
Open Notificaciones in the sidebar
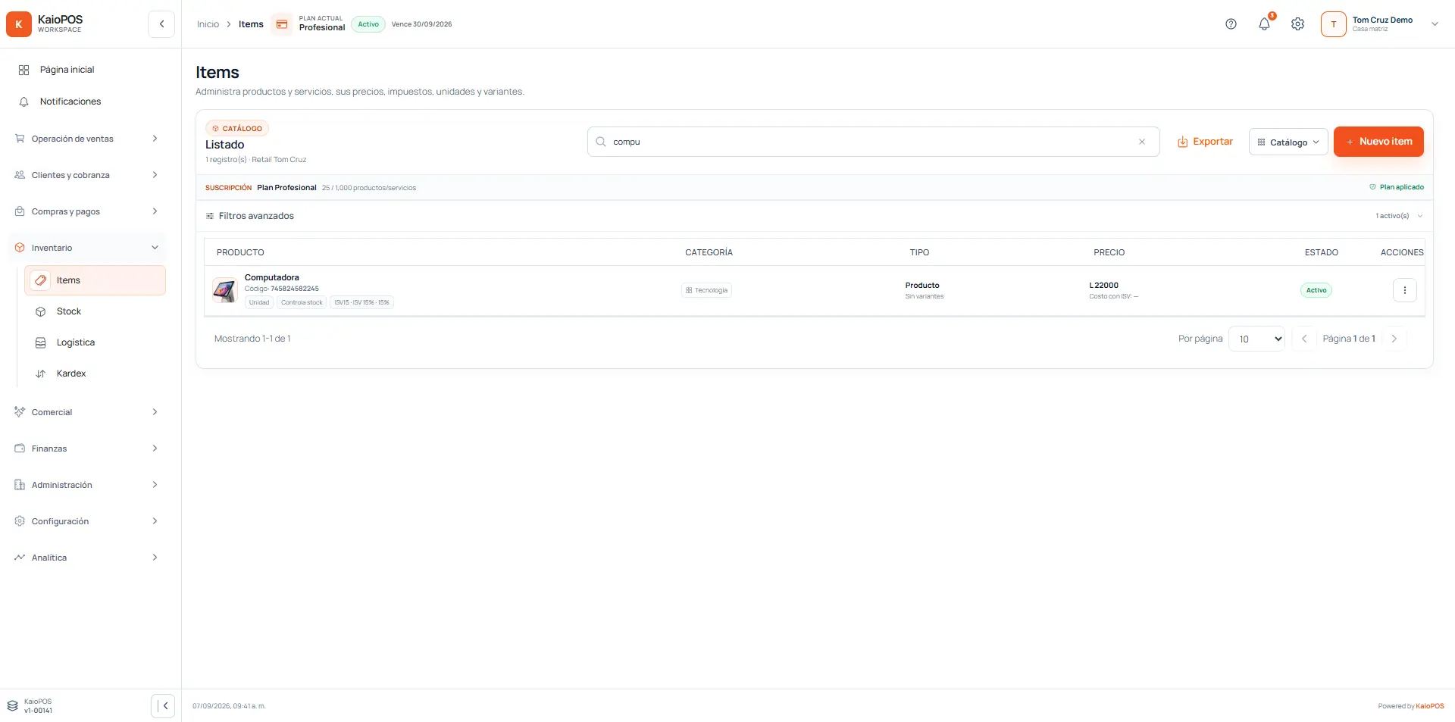coord(91,102)
